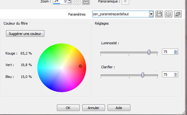The height and width of the screenshot is (115, 187).
Task: Click the save preset floppy disk icon
Action: click(159, 14)
